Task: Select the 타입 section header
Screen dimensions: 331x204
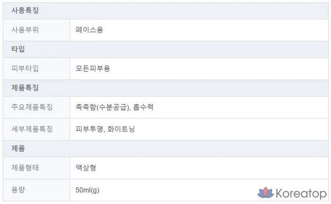Action: pos(18,49)
